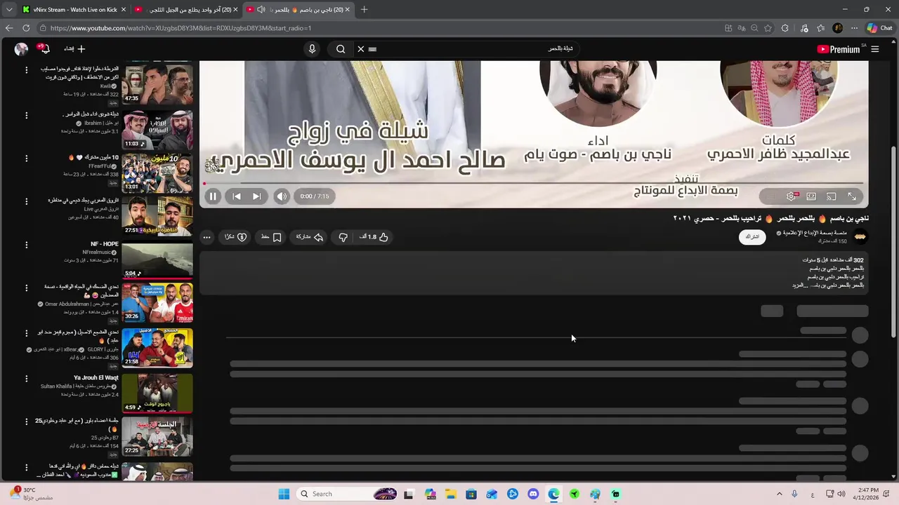Open options menu for the 27:51 video
Viewport: 899px width, 505px height.
point(27,201)
